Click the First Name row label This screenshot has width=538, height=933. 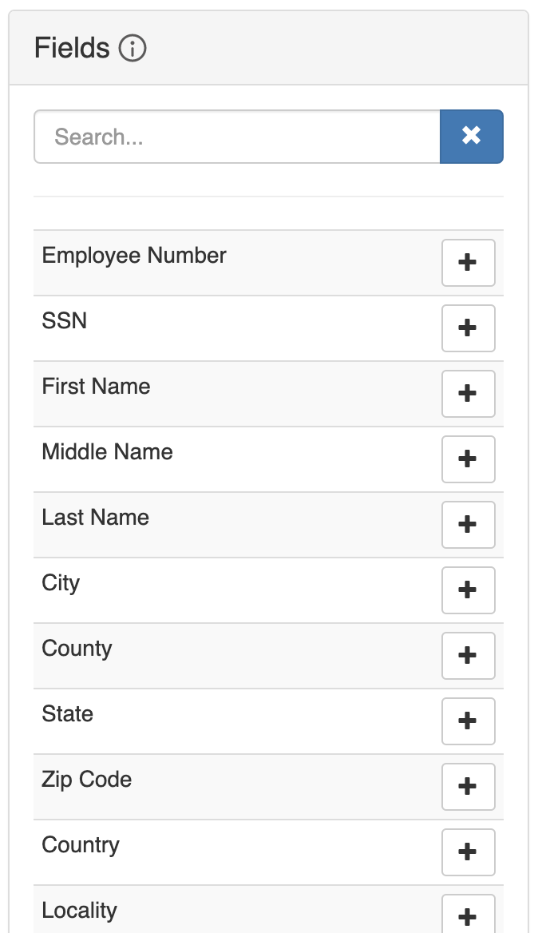96,387
